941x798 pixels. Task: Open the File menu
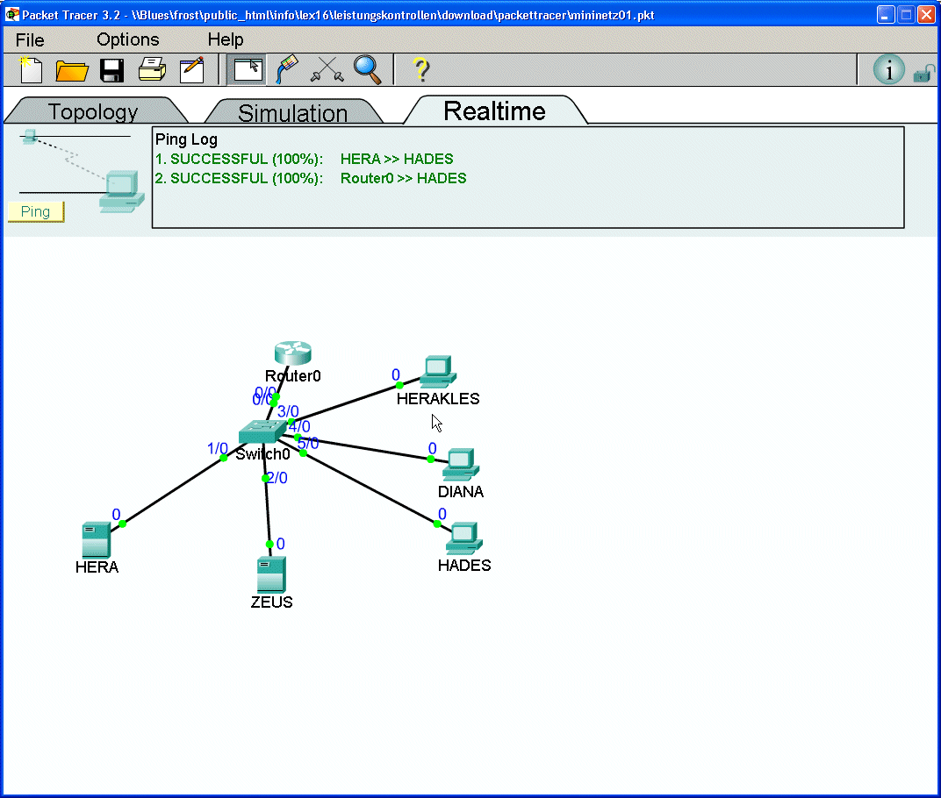point(30,39)
